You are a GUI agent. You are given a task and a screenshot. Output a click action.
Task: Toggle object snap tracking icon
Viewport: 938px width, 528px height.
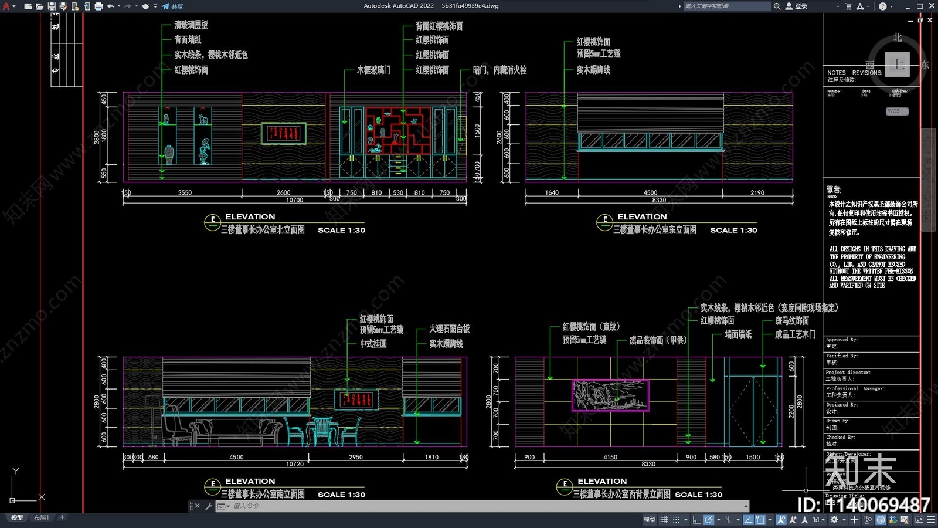(748, 519)
